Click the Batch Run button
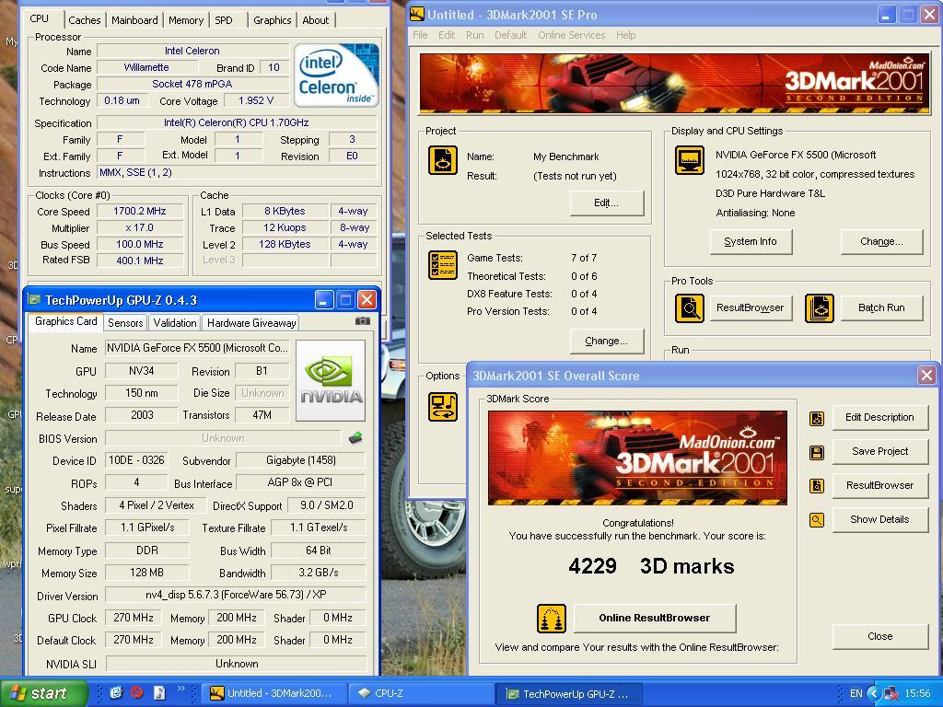Image resolution: width=943 pixels, height=707 pixels. coord(881,307)
